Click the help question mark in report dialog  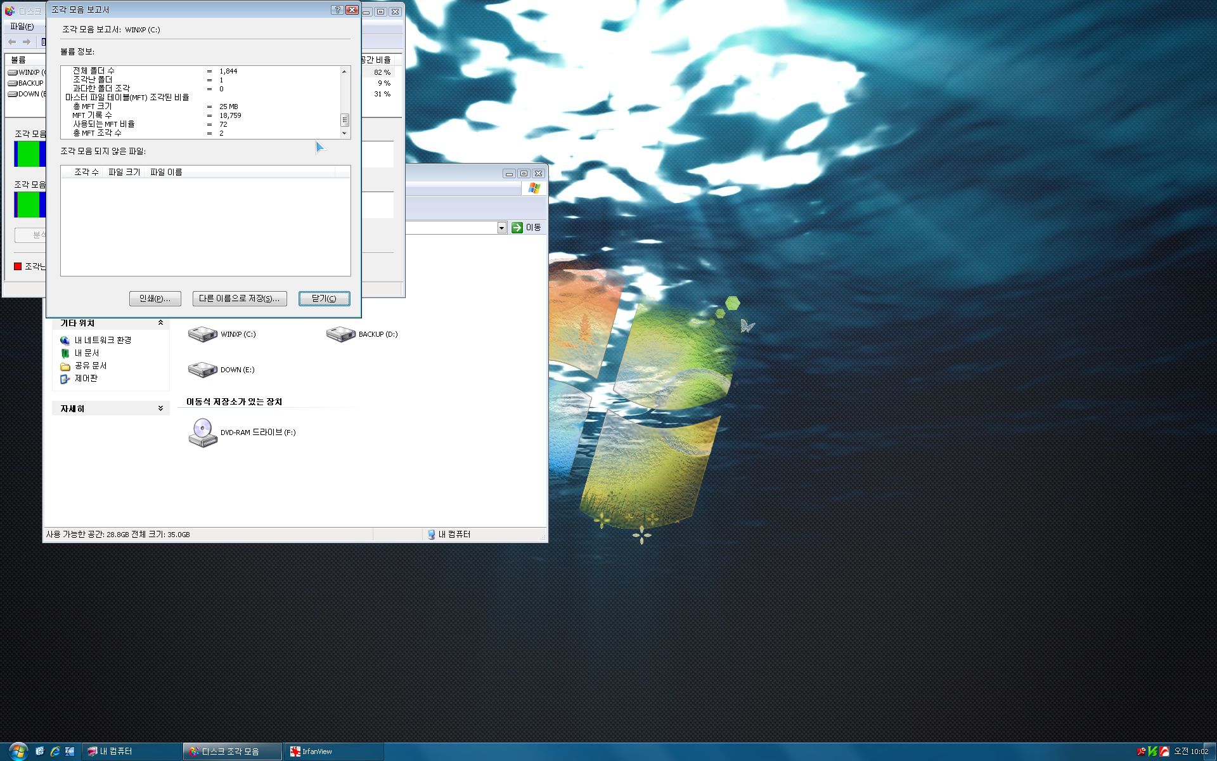[x=337, y=10]
